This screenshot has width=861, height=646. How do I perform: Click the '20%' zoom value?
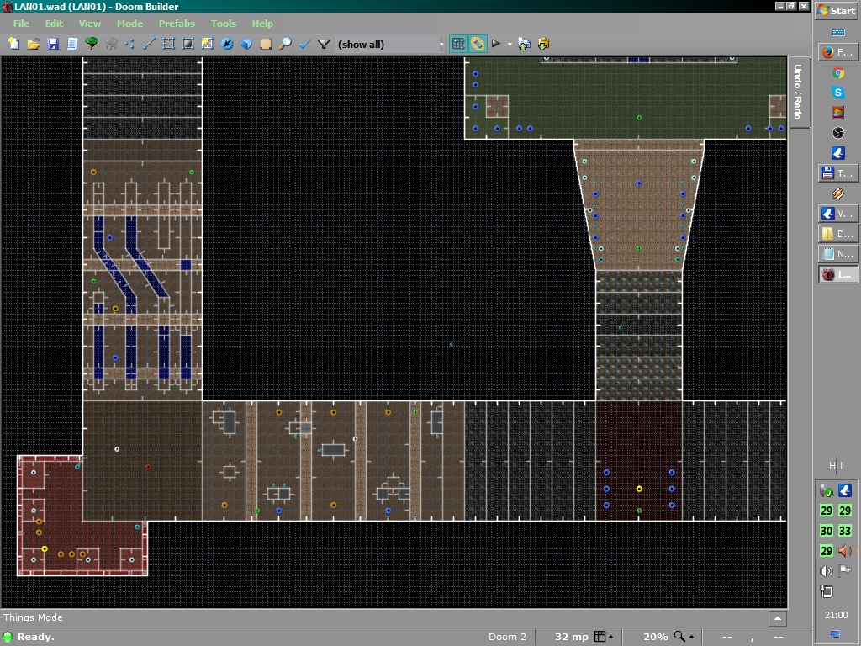click(x=656, y=637)
